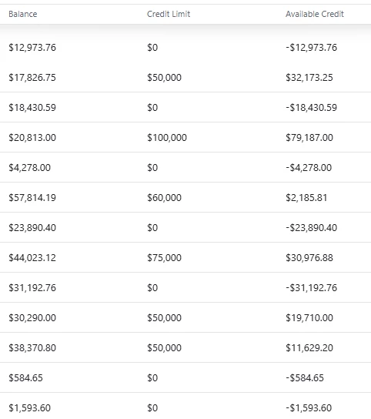This screenshot has width=371, height=419.
Task: Select the $44,023.12 balance cell
Action: click(x=32, y=258)
